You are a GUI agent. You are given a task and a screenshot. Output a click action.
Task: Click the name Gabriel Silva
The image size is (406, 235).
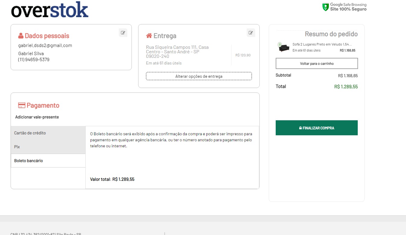pyautogui.click(x=31, y=54)
